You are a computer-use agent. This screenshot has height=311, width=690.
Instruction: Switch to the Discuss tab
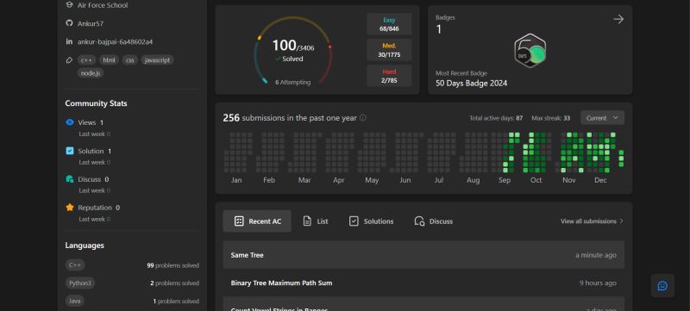pos(434,221)
